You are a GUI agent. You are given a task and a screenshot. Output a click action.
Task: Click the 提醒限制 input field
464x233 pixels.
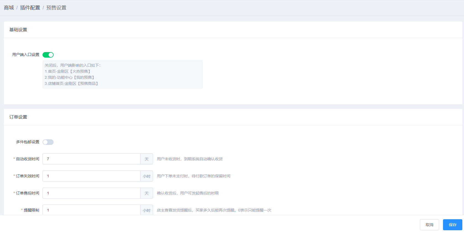[x=91, y=210]
